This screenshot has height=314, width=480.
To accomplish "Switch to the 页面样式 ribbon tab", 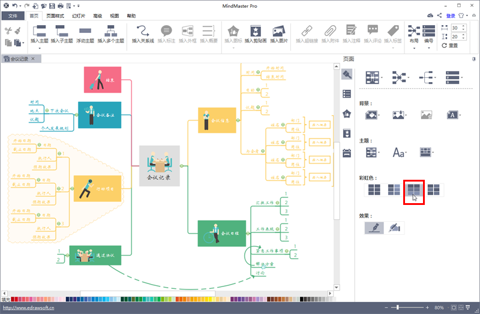I will (x=55, y=16).
